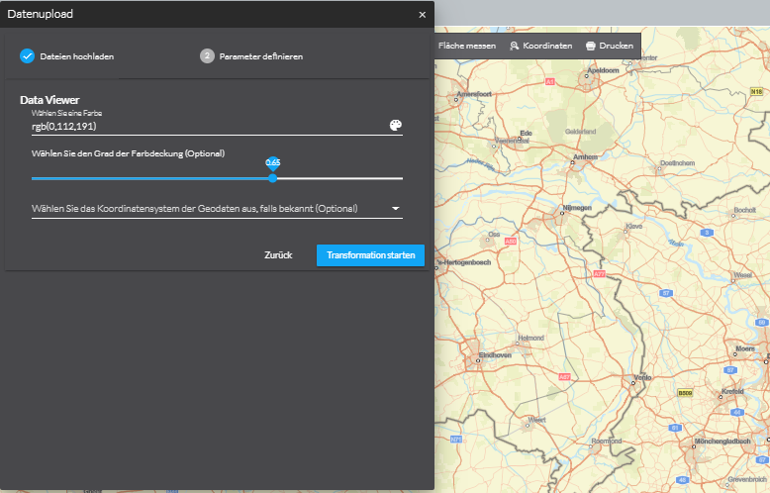Click the Weert city label on map

click(536, 420)
